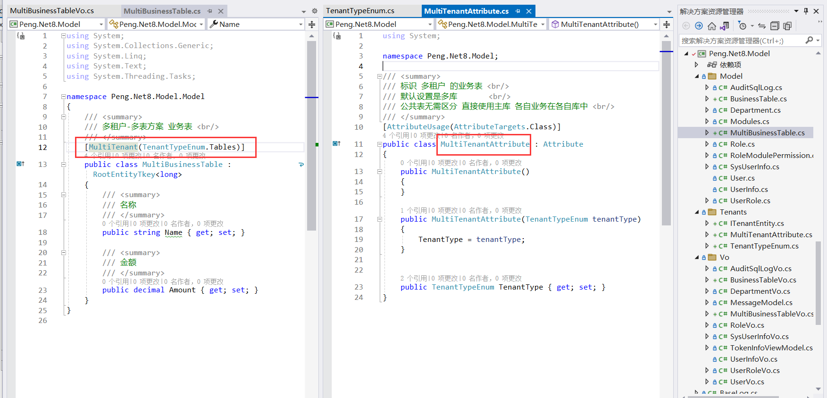Open the left editor tab-well gear icon
827x398 pixels.
(315, 11)
